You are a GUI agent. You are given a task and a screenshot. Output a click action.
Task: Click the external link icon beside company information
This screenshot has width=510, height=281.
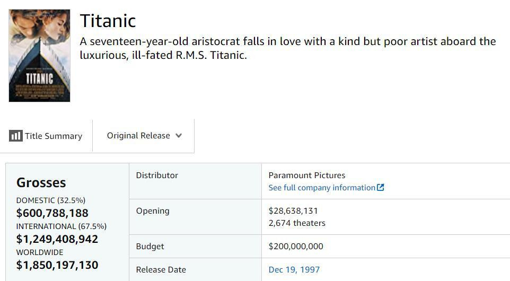(x=380, y=187)
